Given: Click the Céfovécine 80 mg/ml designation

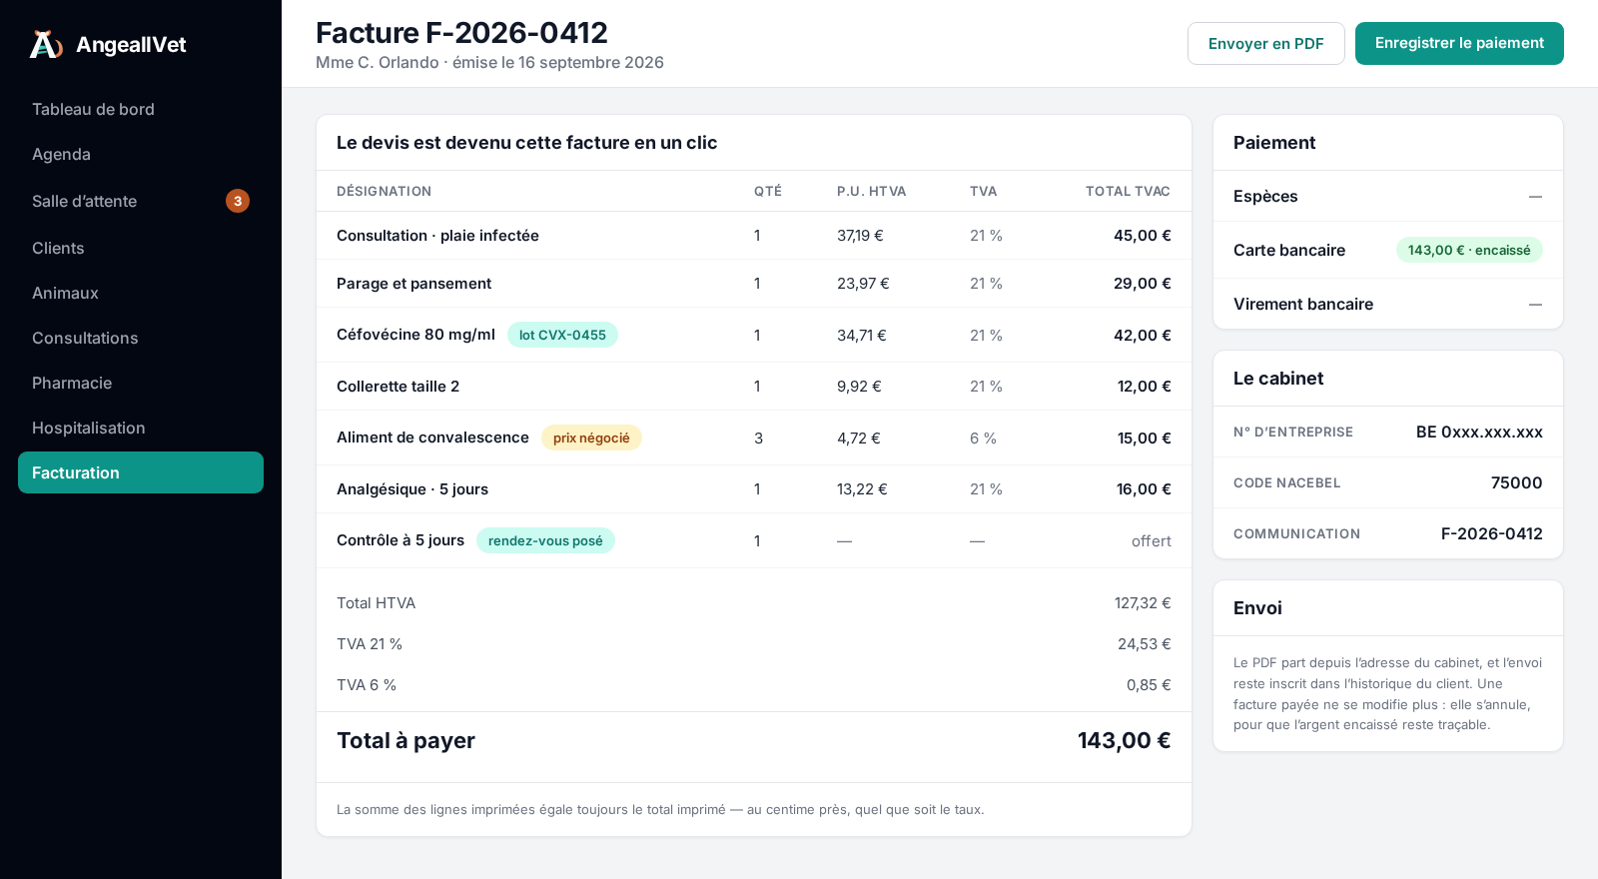Looking at the screenshot, I should (415, 335).
